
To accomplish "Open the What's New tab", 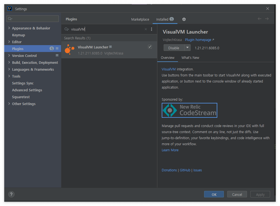I will [190, 58].
